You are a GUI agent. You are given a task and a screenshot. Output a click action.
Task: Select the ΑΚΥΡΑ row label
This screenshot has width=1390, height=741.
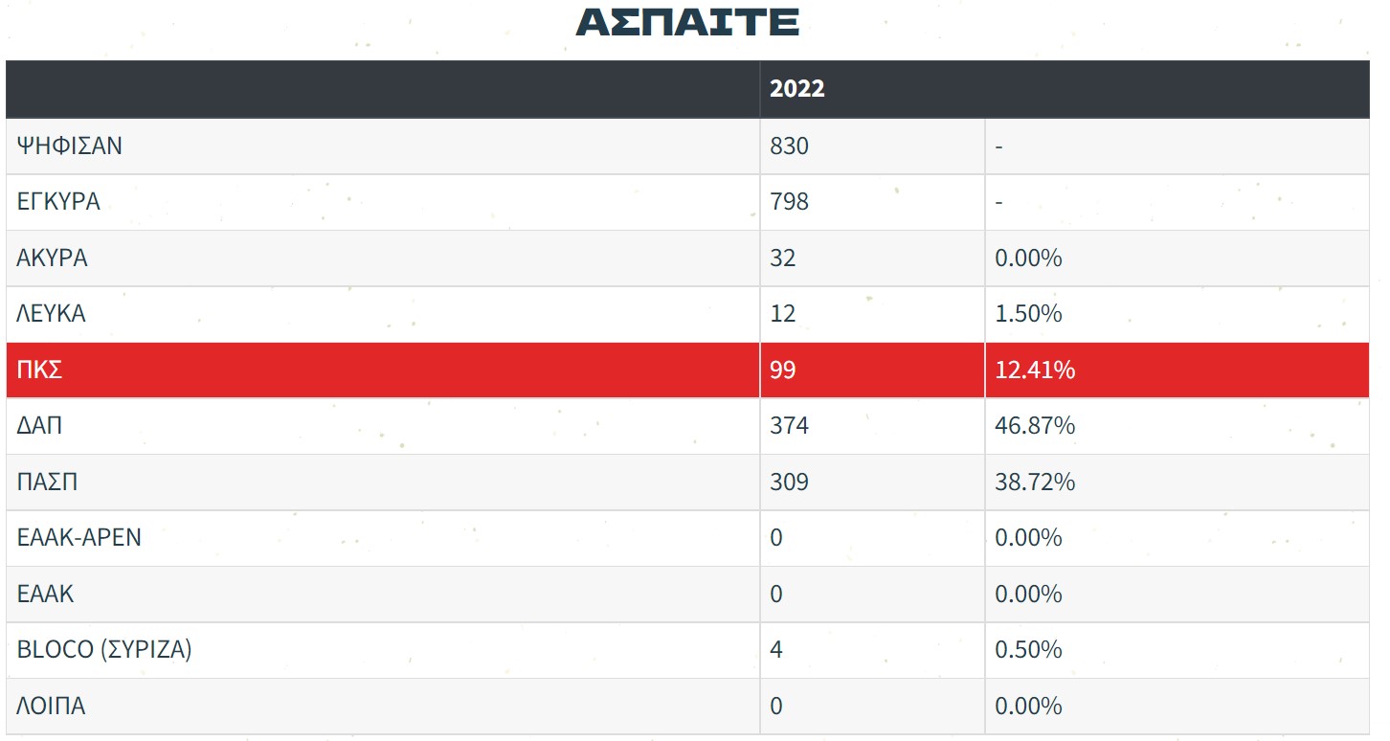(x=52, y=258)
